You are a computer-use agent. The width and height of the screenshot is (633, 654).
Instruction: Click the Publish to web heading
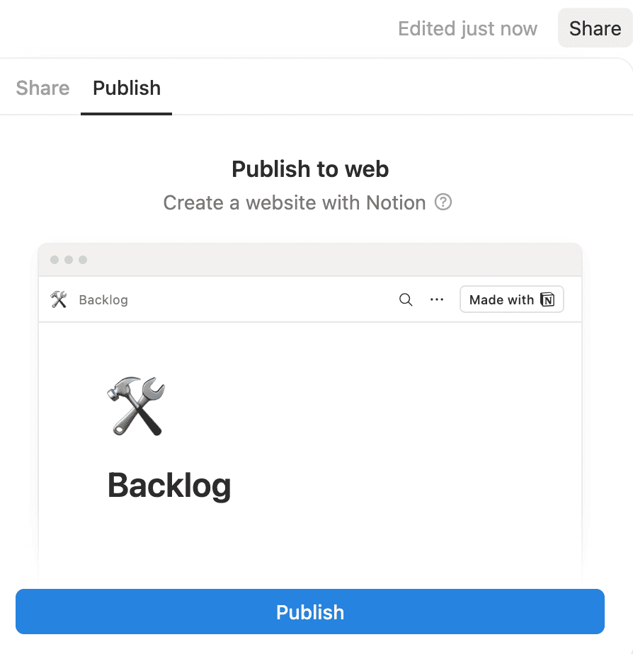click(309, 169)
